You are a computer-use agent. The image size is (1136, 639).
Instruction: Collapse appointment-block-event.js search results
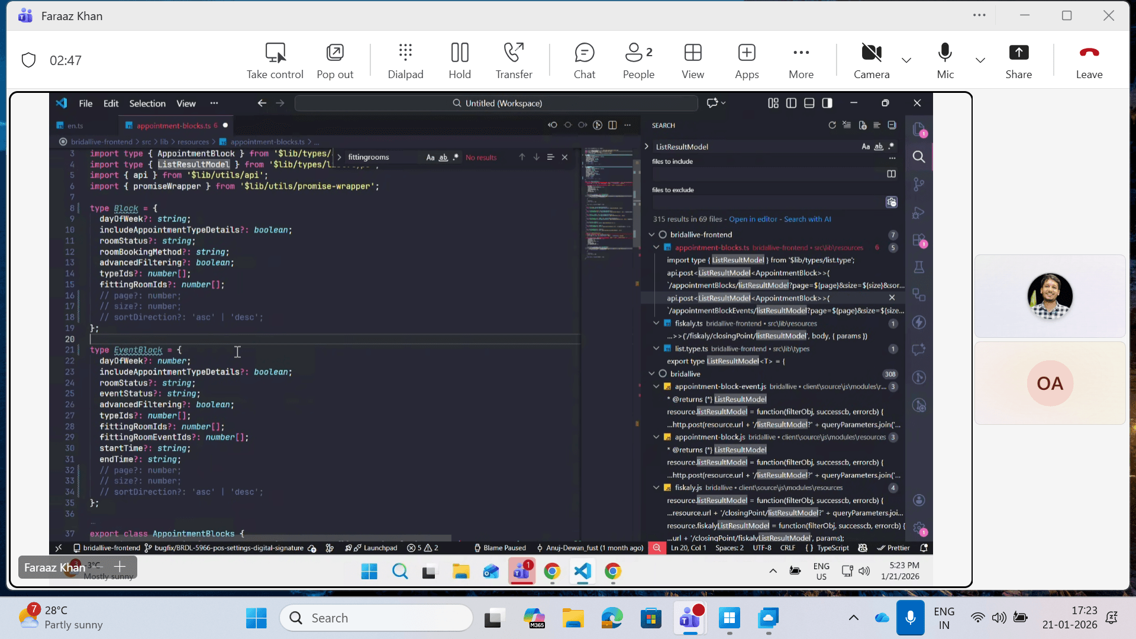(x=656, y=386)
